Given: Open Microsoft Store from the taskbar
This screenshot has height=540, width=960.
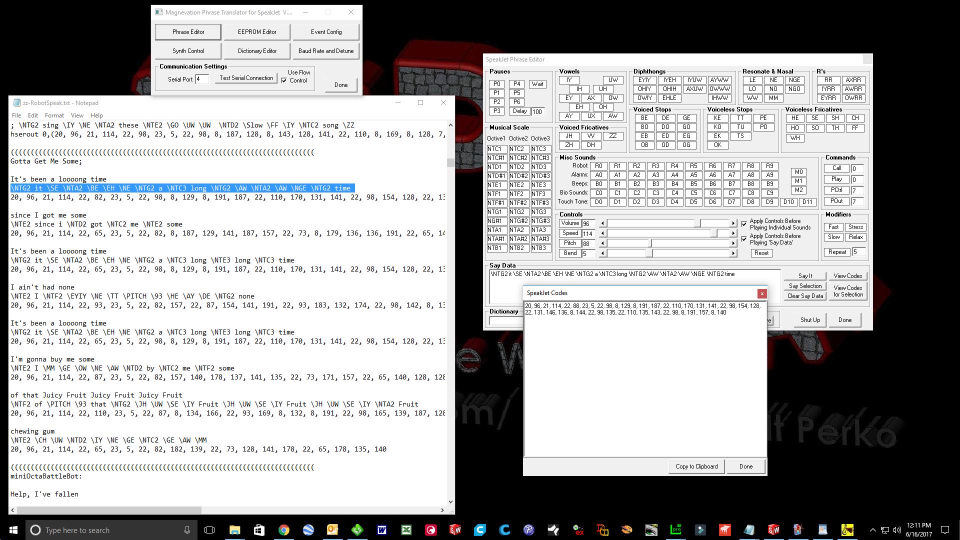Looking at the screenshot, I should coord(259,530).
